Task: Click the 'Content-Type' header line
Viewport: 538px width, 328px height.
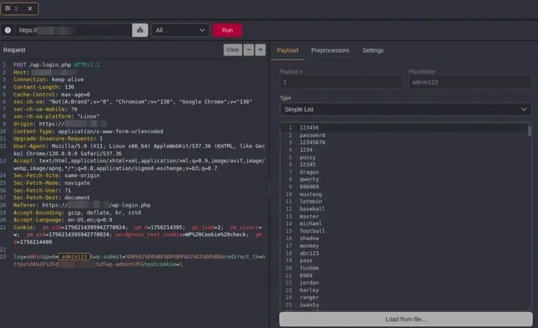Action: [88, 132]
